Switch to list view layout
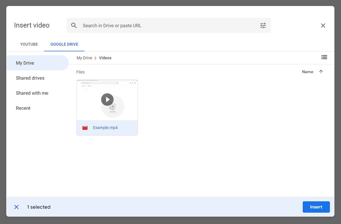The image size is (341, 224). pos(324,57)
